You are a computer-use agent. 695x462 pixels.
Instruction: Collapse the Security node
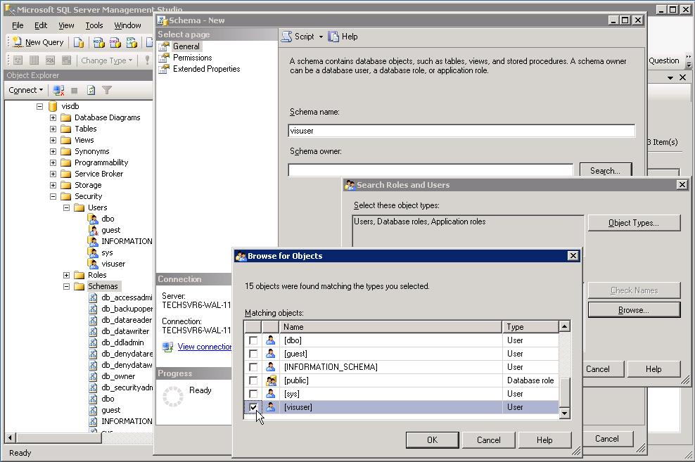click(53, 196)
